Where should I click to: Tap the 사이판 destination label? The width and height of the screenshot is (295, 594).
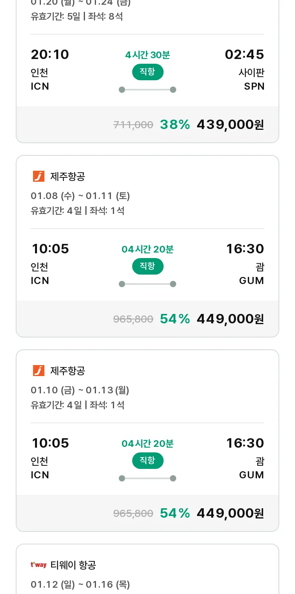click(251, 73)
